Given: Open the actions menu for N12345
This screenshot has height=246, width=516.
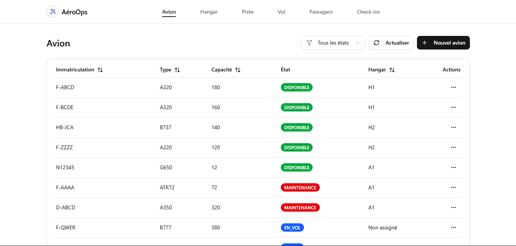Looking at the screenshot, I should (x=453, y=167).
